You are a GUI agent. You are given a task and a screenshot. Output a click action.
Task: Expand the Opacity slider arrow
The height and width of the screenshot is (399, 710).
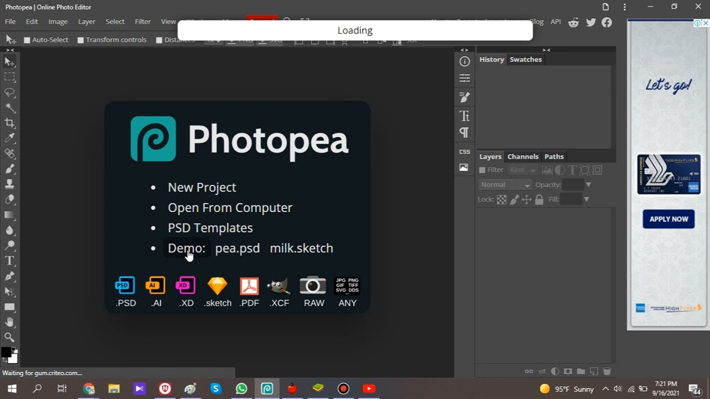click(588, 185)
